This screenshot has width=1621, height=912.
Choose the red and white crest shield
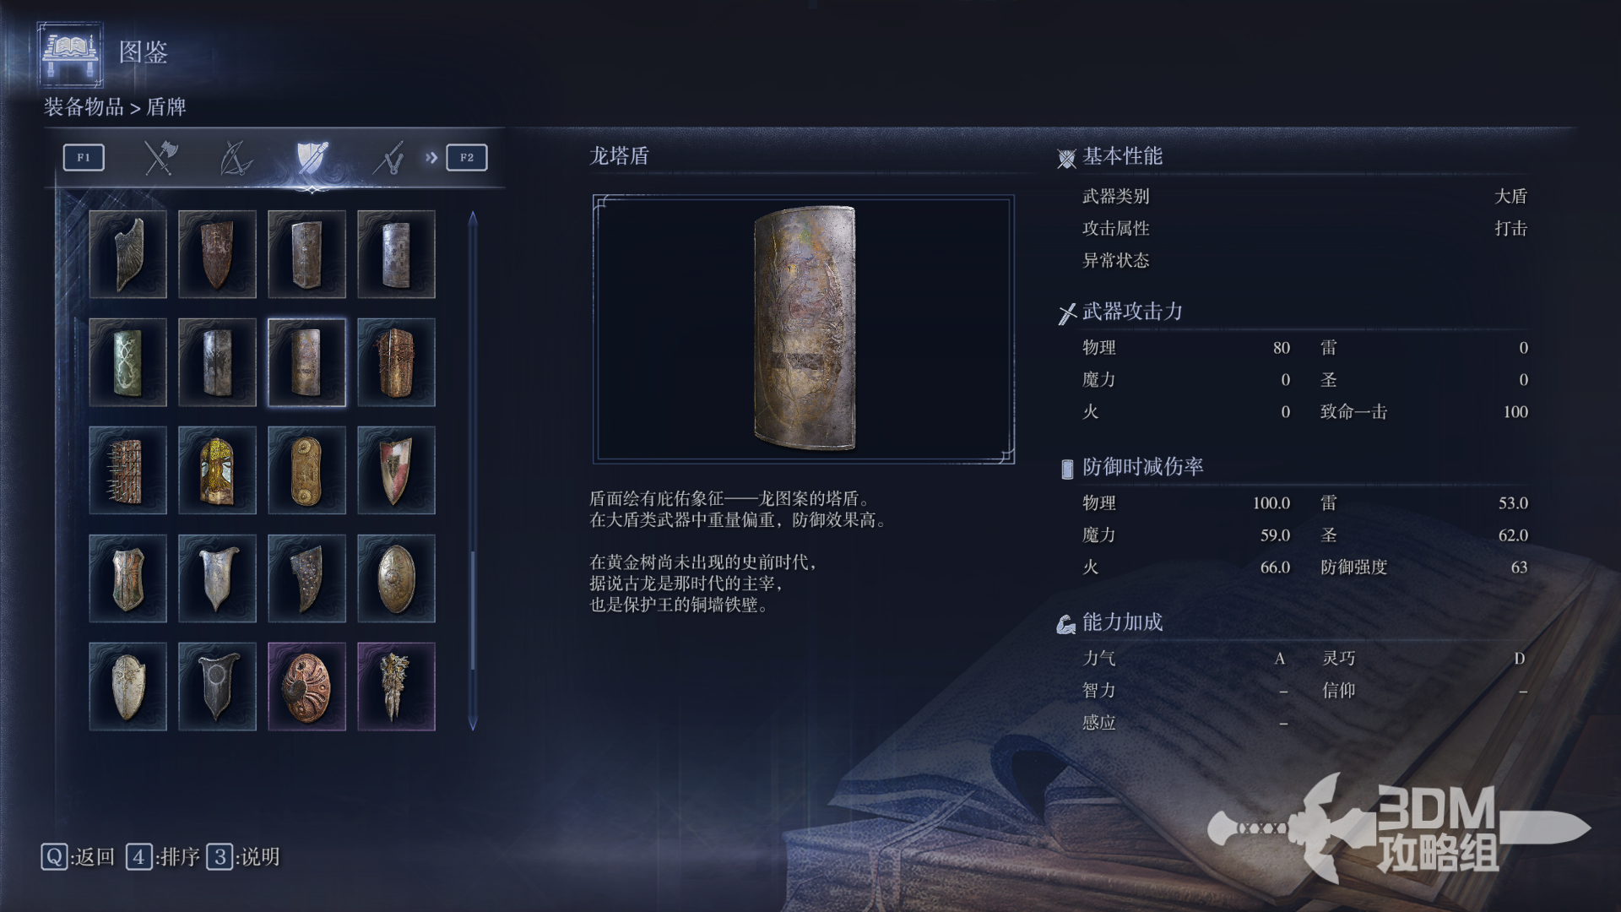tap(396, 470)
